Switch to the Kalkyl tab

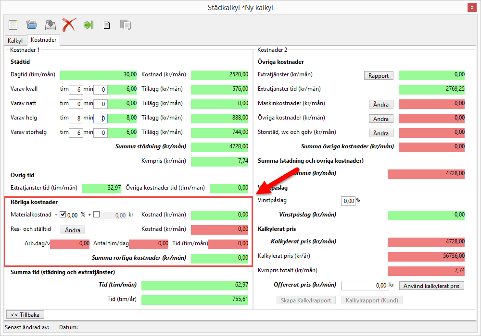(x=15, y=41)
